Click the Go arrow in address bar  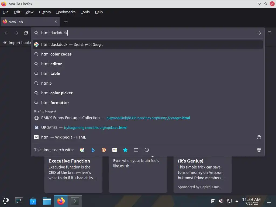(x=259, y=33)
